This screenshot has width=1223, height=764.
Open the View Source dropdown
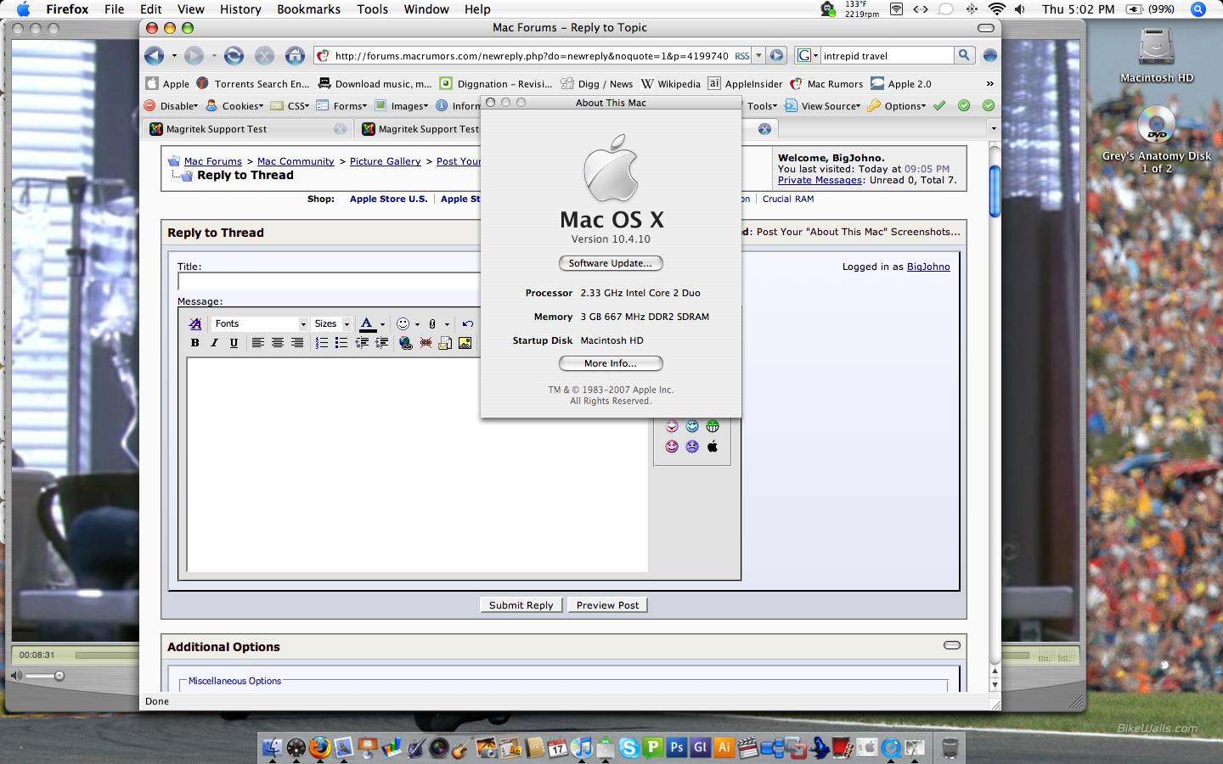[x=823, y=106]
